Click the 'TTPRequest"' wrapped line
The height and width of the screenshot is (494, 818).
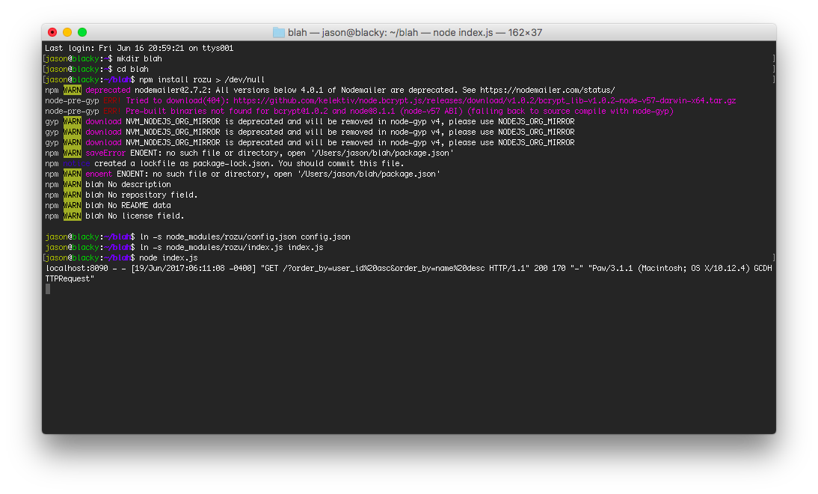point(70,278)
